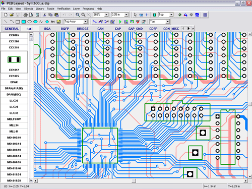Select the arc drawing tool

pos(12,22)
